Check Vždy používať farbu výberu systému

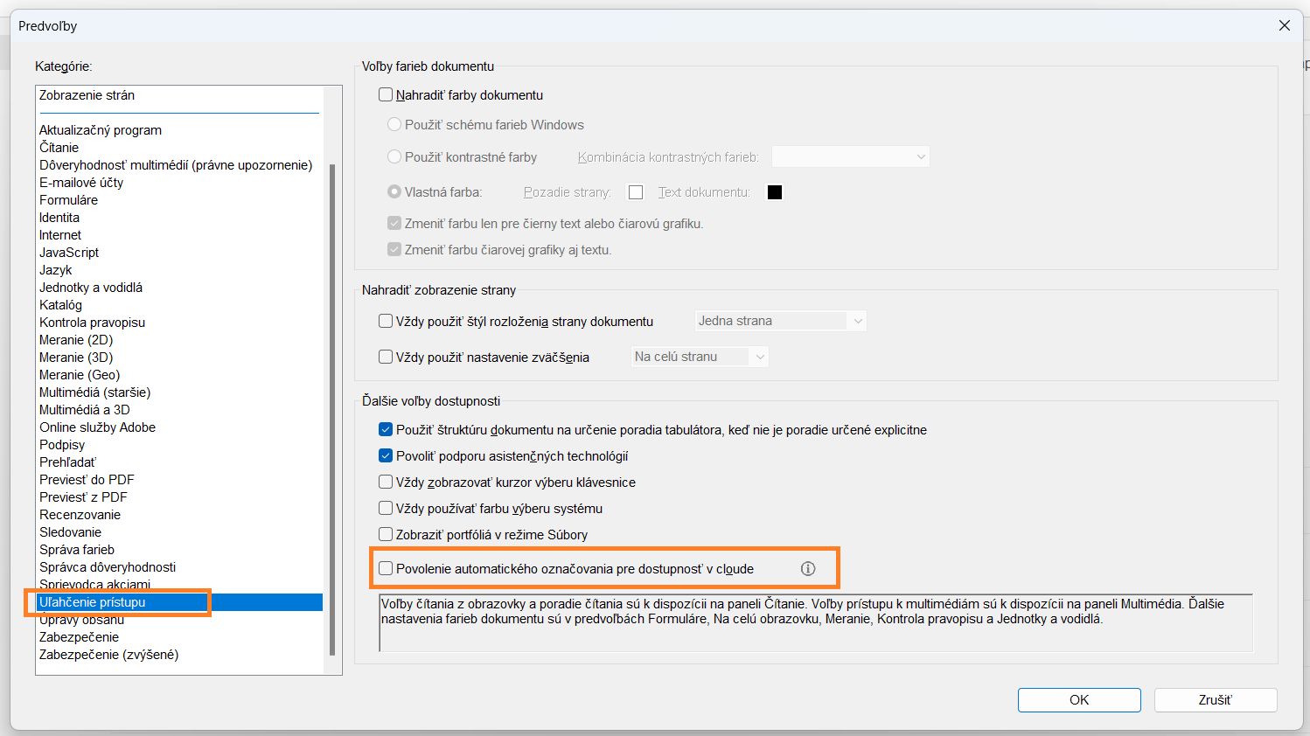tap(386, 508)
